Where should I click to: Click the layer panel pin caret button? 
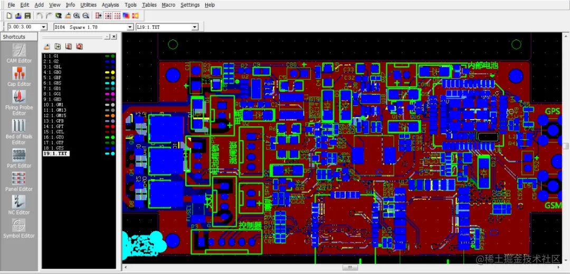pyautogui.click(x=107, y=37)
